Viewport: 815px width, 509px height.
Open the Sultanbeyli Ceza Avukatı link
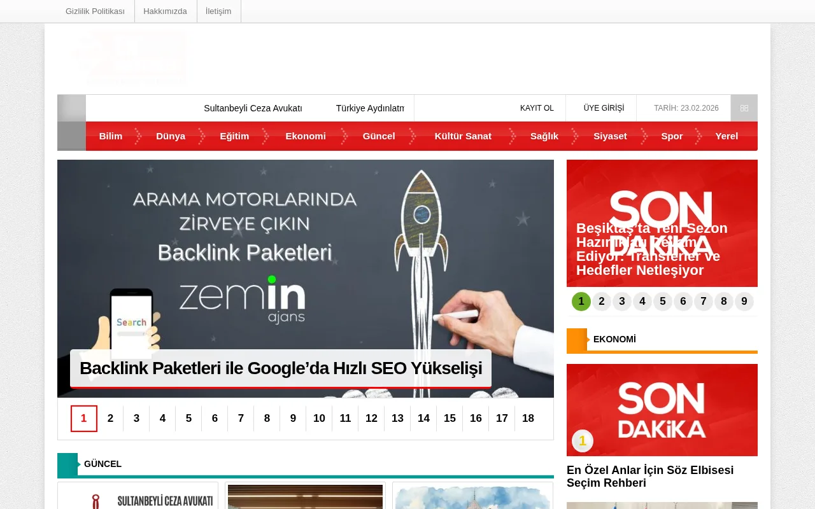pyautogui.click(x=253, y=108)
